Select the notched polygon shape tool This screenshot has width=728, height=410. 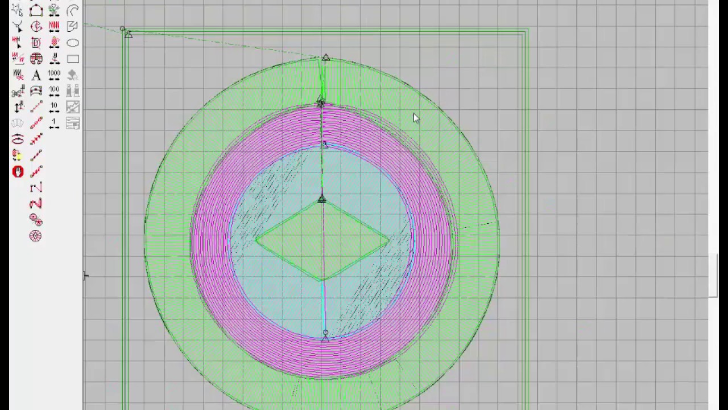(x=72, y=26)
